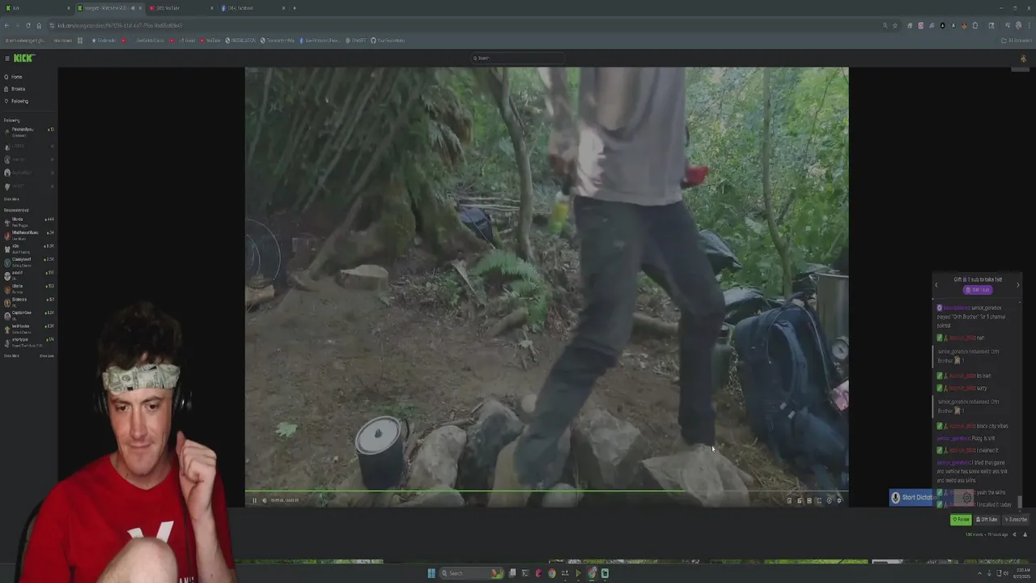1036x583 pixels.
Task: Open xQc channel in Recommended list
Action: click(28, 247)
